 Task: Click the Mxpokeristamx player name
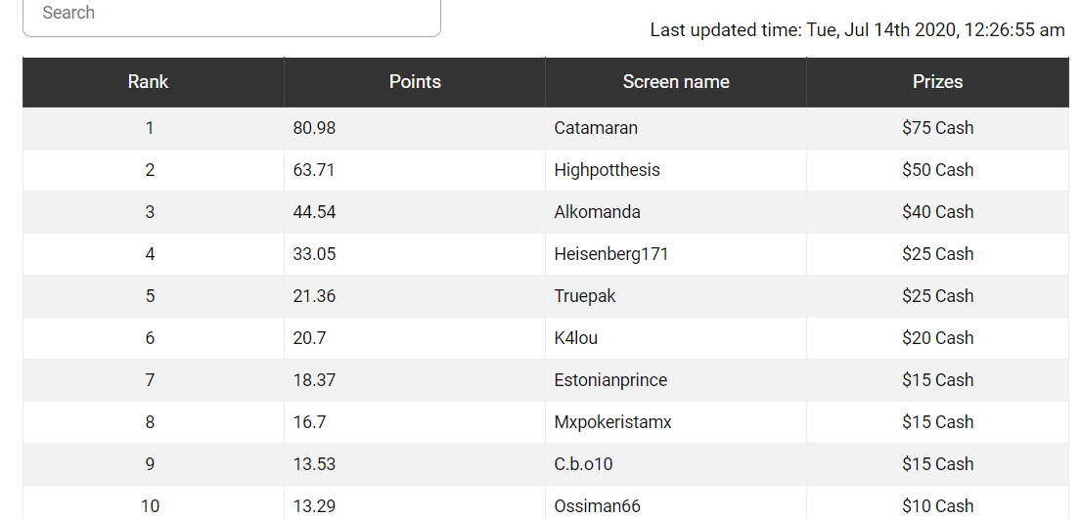click(x=612, y=422)
